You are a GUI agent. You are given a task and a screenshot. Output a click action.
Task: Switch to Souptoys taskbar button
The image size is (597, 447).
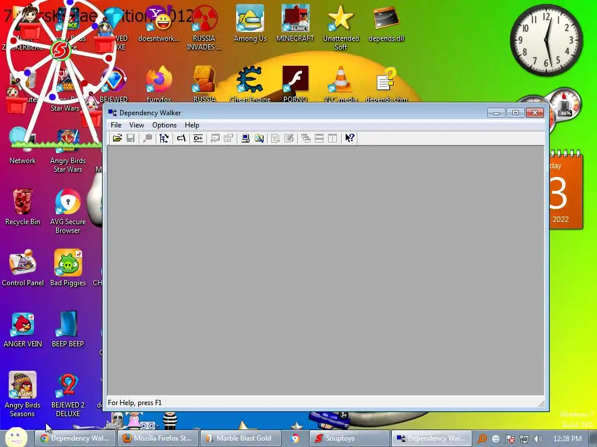coord(349,438)
